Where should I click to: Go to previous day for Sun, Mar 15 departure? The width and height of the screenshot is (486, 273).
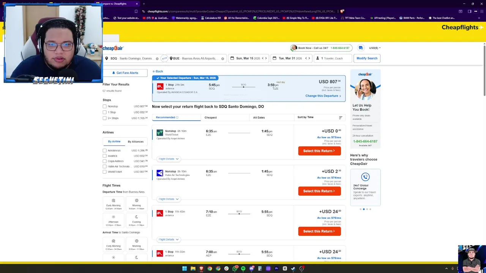coord(262,58)
